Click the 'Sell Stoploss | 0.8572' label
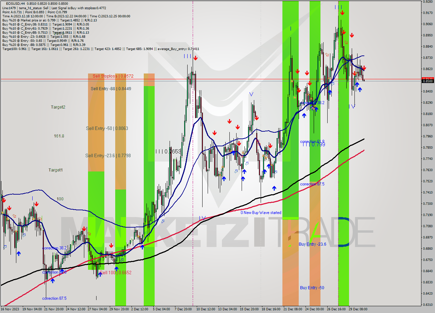The width and height of the screenshot is (435, 313). (113, 76)
